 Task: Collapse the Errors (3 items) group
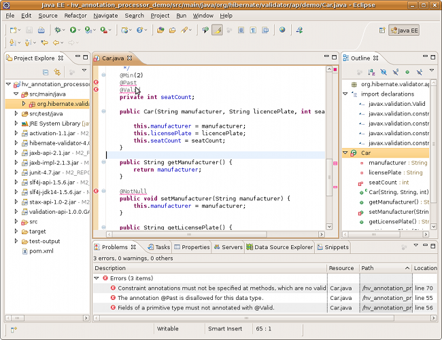coord(97,278)
